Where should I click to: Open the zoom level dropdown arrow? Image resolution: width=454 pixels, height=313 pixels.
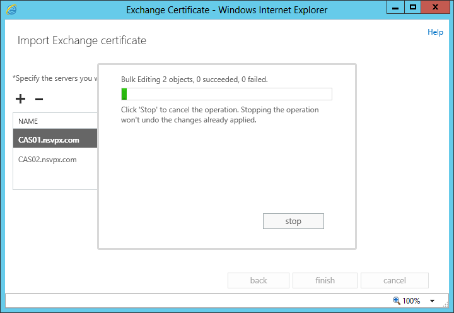tap(433, 301)
